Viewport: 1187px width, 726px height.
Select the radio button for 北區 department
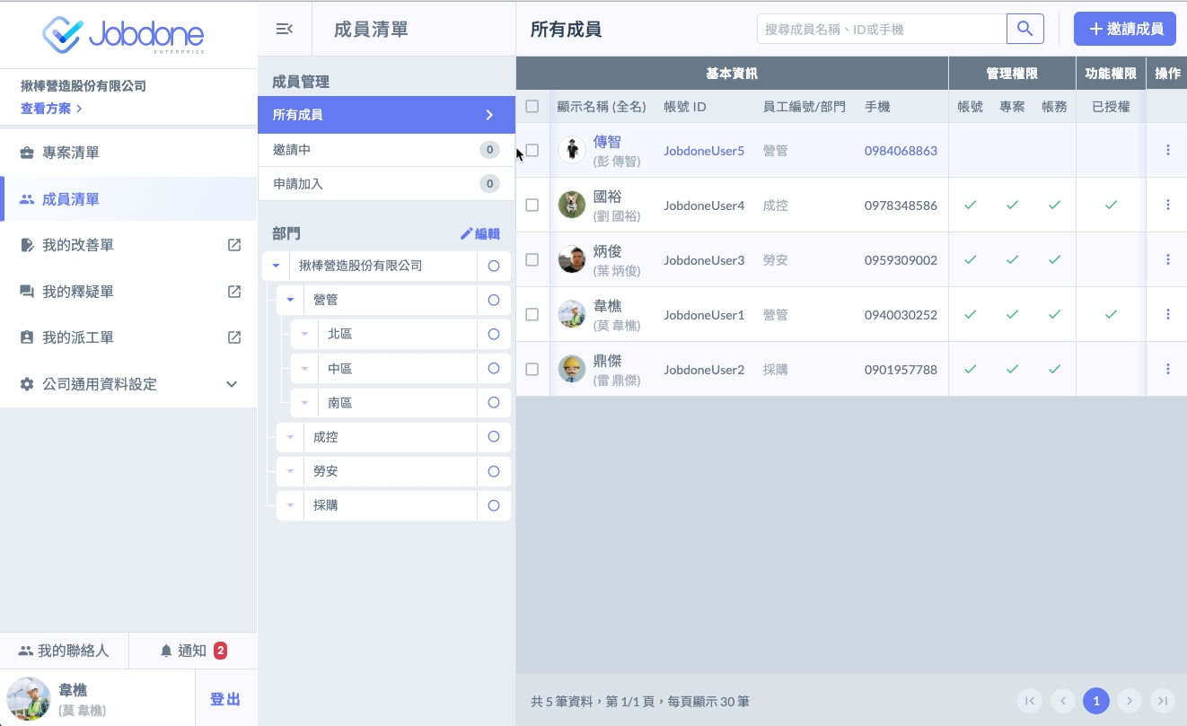pyautogui.click(x=493, y=334)
